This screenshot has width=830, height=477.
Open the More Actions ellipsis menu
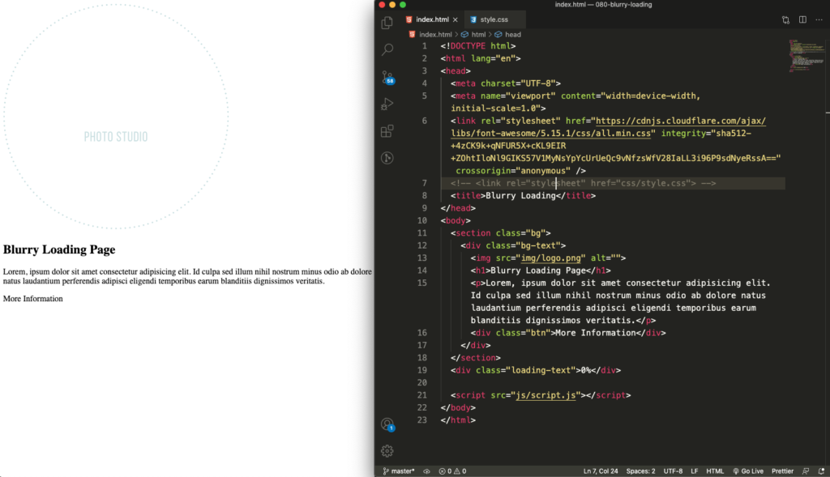tap(819, 19)
